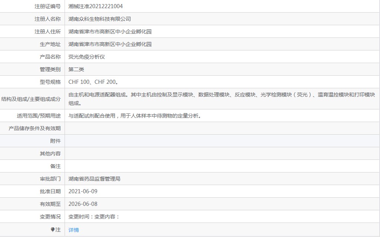
Task: Click the 产品储存条件及有效期 label
Action: tap(35, 128)
